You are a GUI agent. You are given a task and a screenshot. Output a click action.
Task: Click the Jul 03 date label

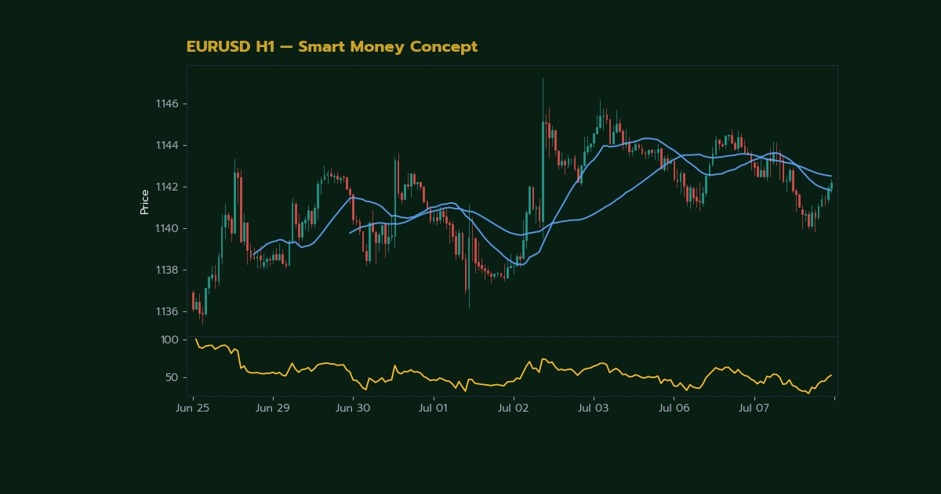[593, 409]
